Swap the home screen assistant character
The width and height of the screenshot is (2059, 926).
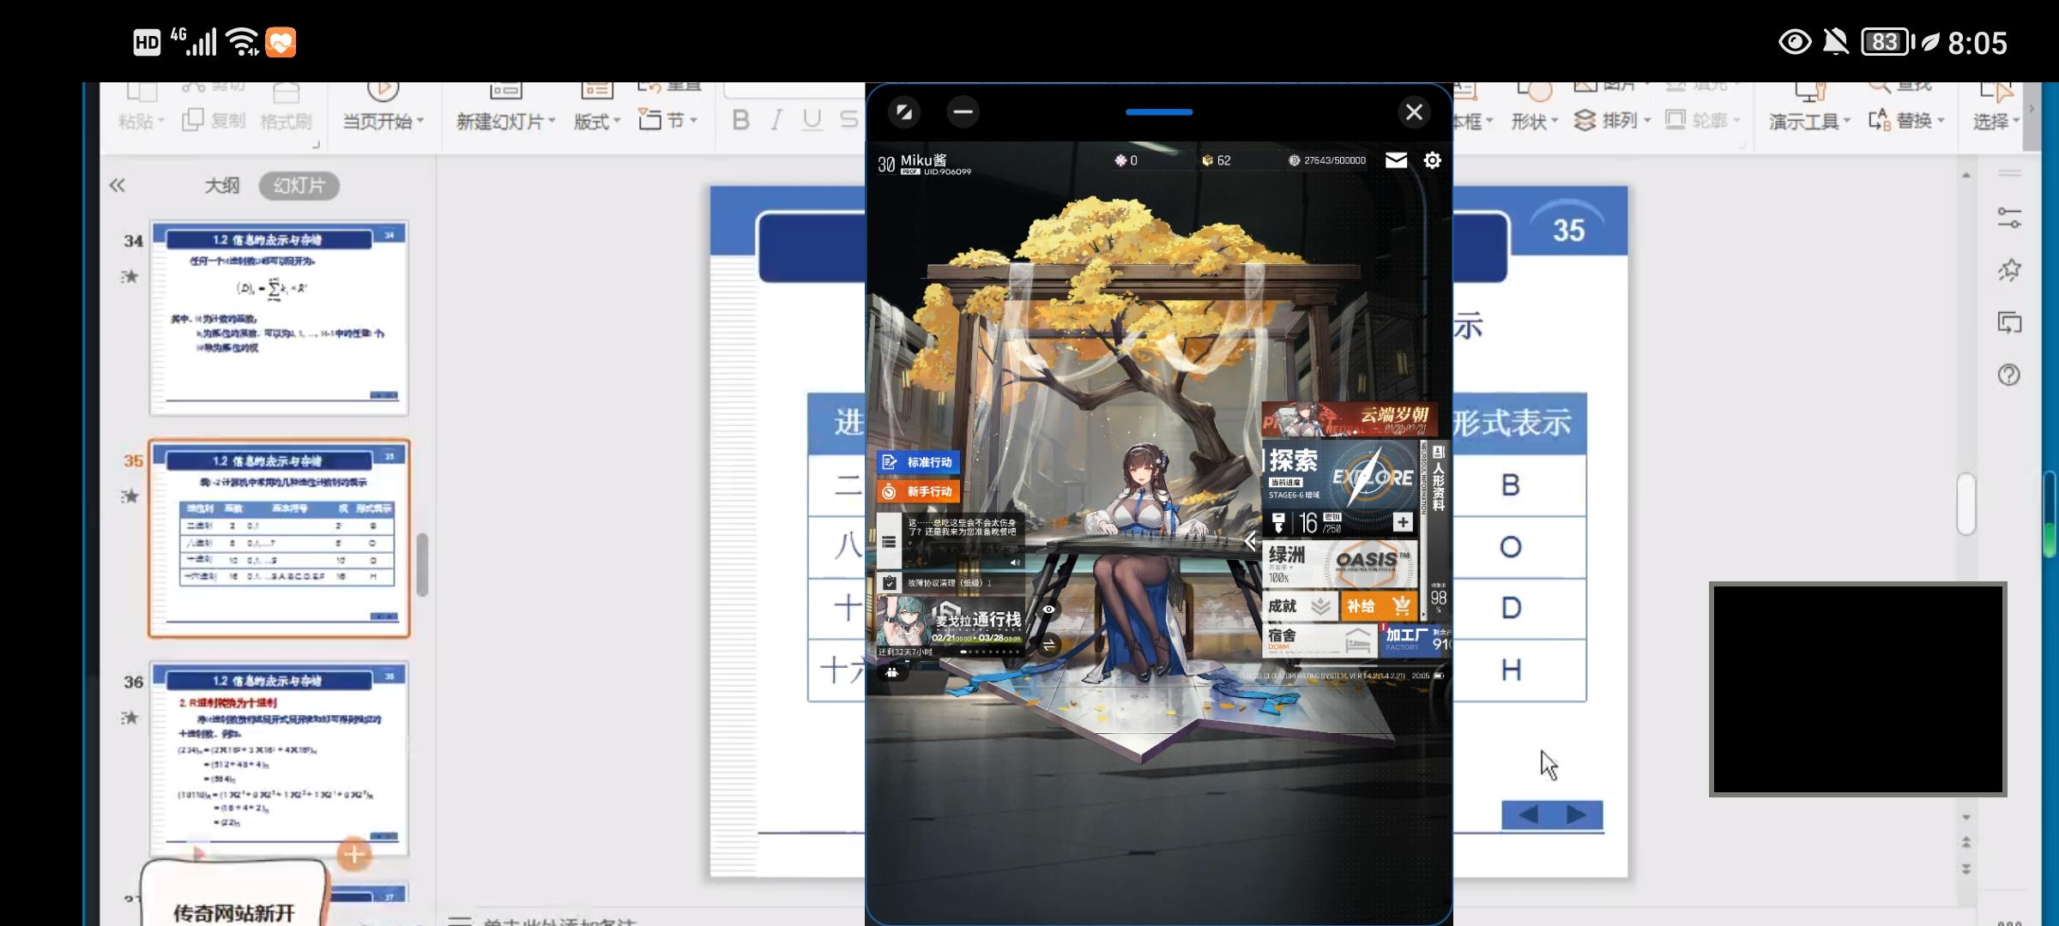pos(1048,645)
